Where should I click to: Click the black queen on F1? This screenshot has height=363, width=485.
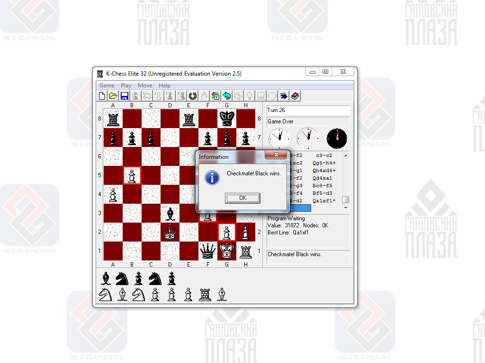pos(208,251)
